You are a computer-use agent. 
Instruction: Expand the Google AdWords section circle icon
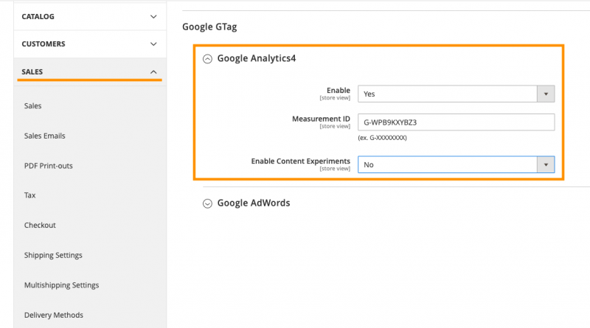(207, 203)
